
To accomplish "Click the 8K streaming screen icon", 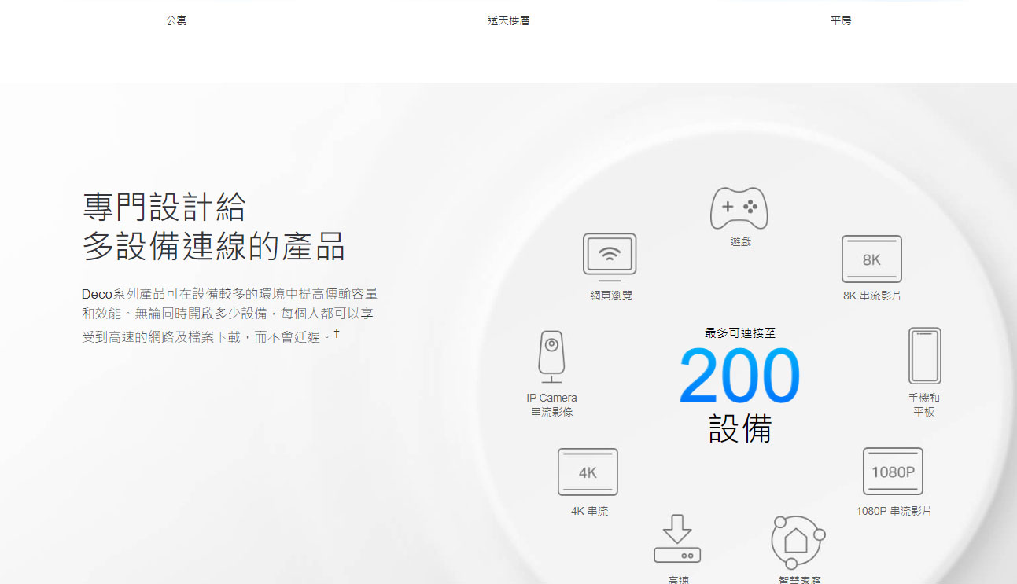I will [x=871, y=259].
